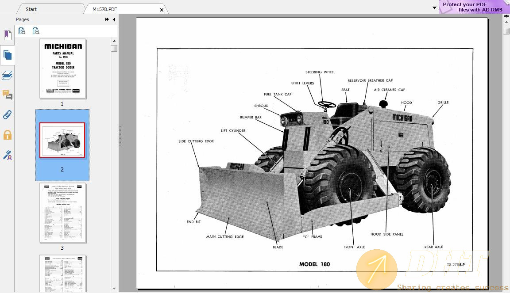
Task: Click the "LIFT CYLINDER" label
Action: [233, 130]
